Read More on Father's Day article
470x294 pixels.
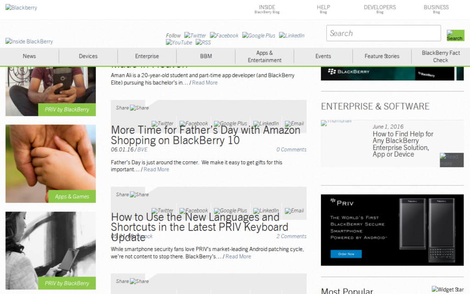[x=156, y=169]
